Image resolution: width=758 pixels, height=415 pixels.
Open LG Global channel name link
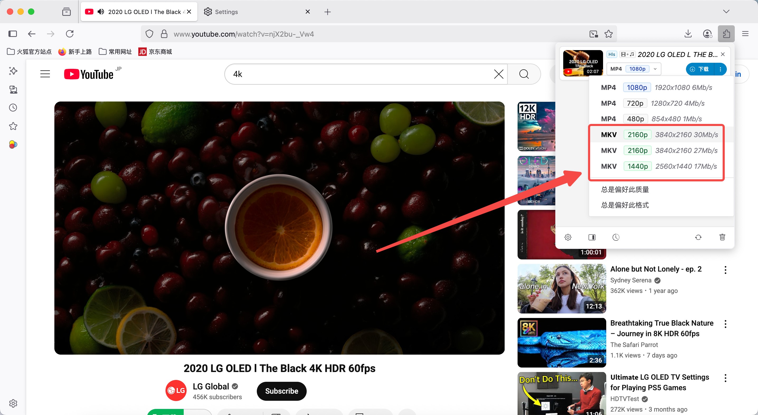tap(211, 386)
